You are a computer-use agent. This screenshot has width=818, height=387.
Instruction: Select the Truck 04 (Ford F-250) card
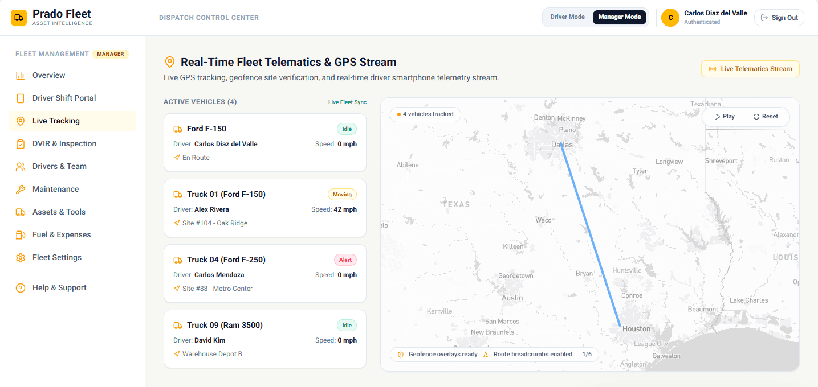(265, 273)
